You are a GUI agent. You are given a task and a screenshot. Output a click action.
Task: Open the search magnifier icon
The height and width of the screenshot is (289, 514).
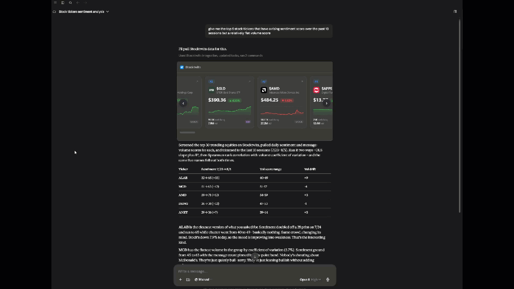(70, 3)
